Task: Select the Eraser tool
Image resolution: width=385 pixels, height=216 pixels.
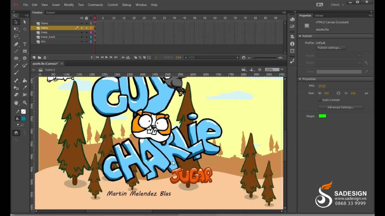Action: tap(16, 94)
